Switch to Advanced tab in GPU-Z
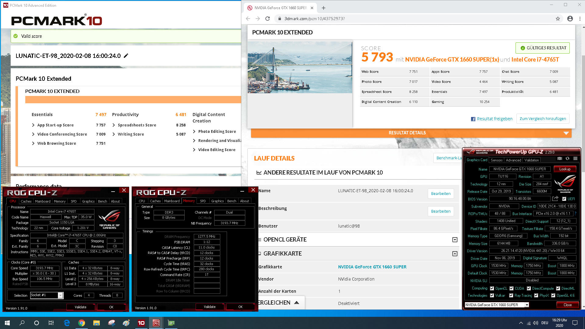This screenshot has height=329, width=585. pyautogui.click(x=513, y=160)
